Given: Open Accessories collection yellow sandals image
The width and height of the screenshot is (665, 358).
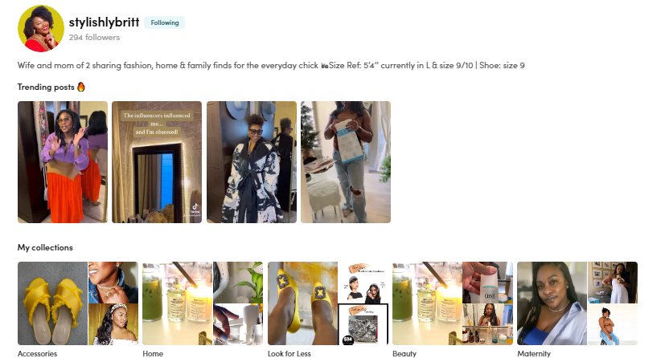Looking at the screenshot, I should tap(52, 303).
